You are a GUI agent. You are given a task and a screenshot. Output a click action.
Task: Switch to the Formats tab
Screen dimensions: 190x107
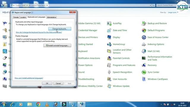point(16,17)
